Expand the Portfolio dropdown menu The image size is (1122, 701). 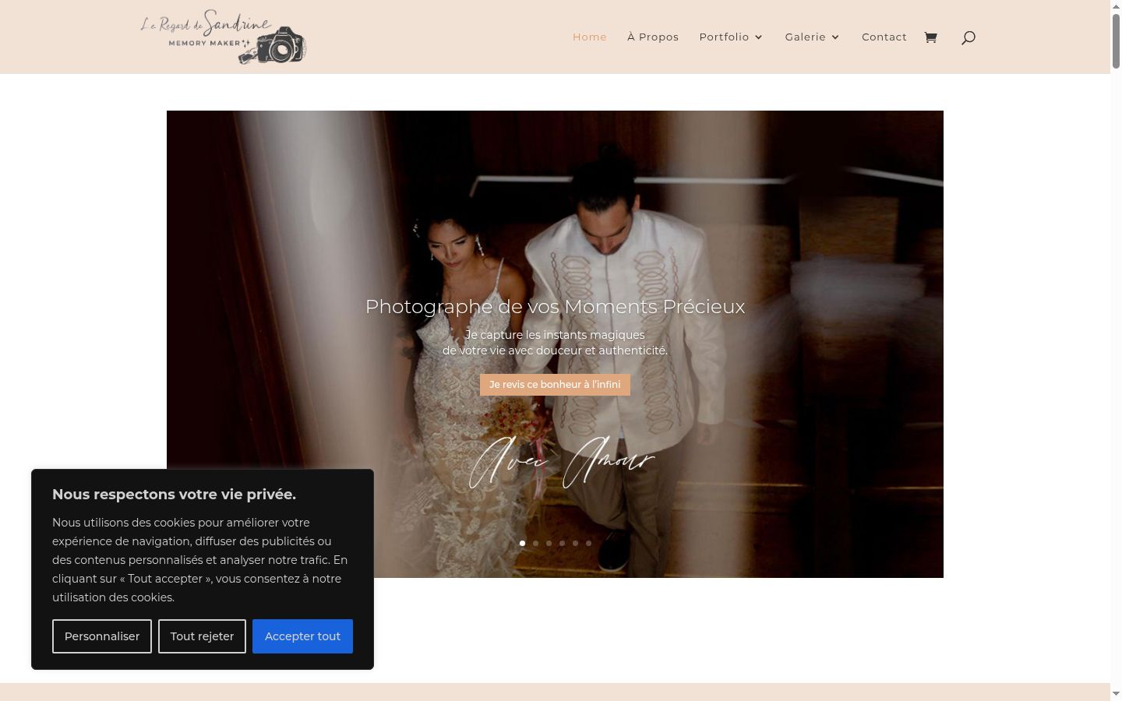731,37
